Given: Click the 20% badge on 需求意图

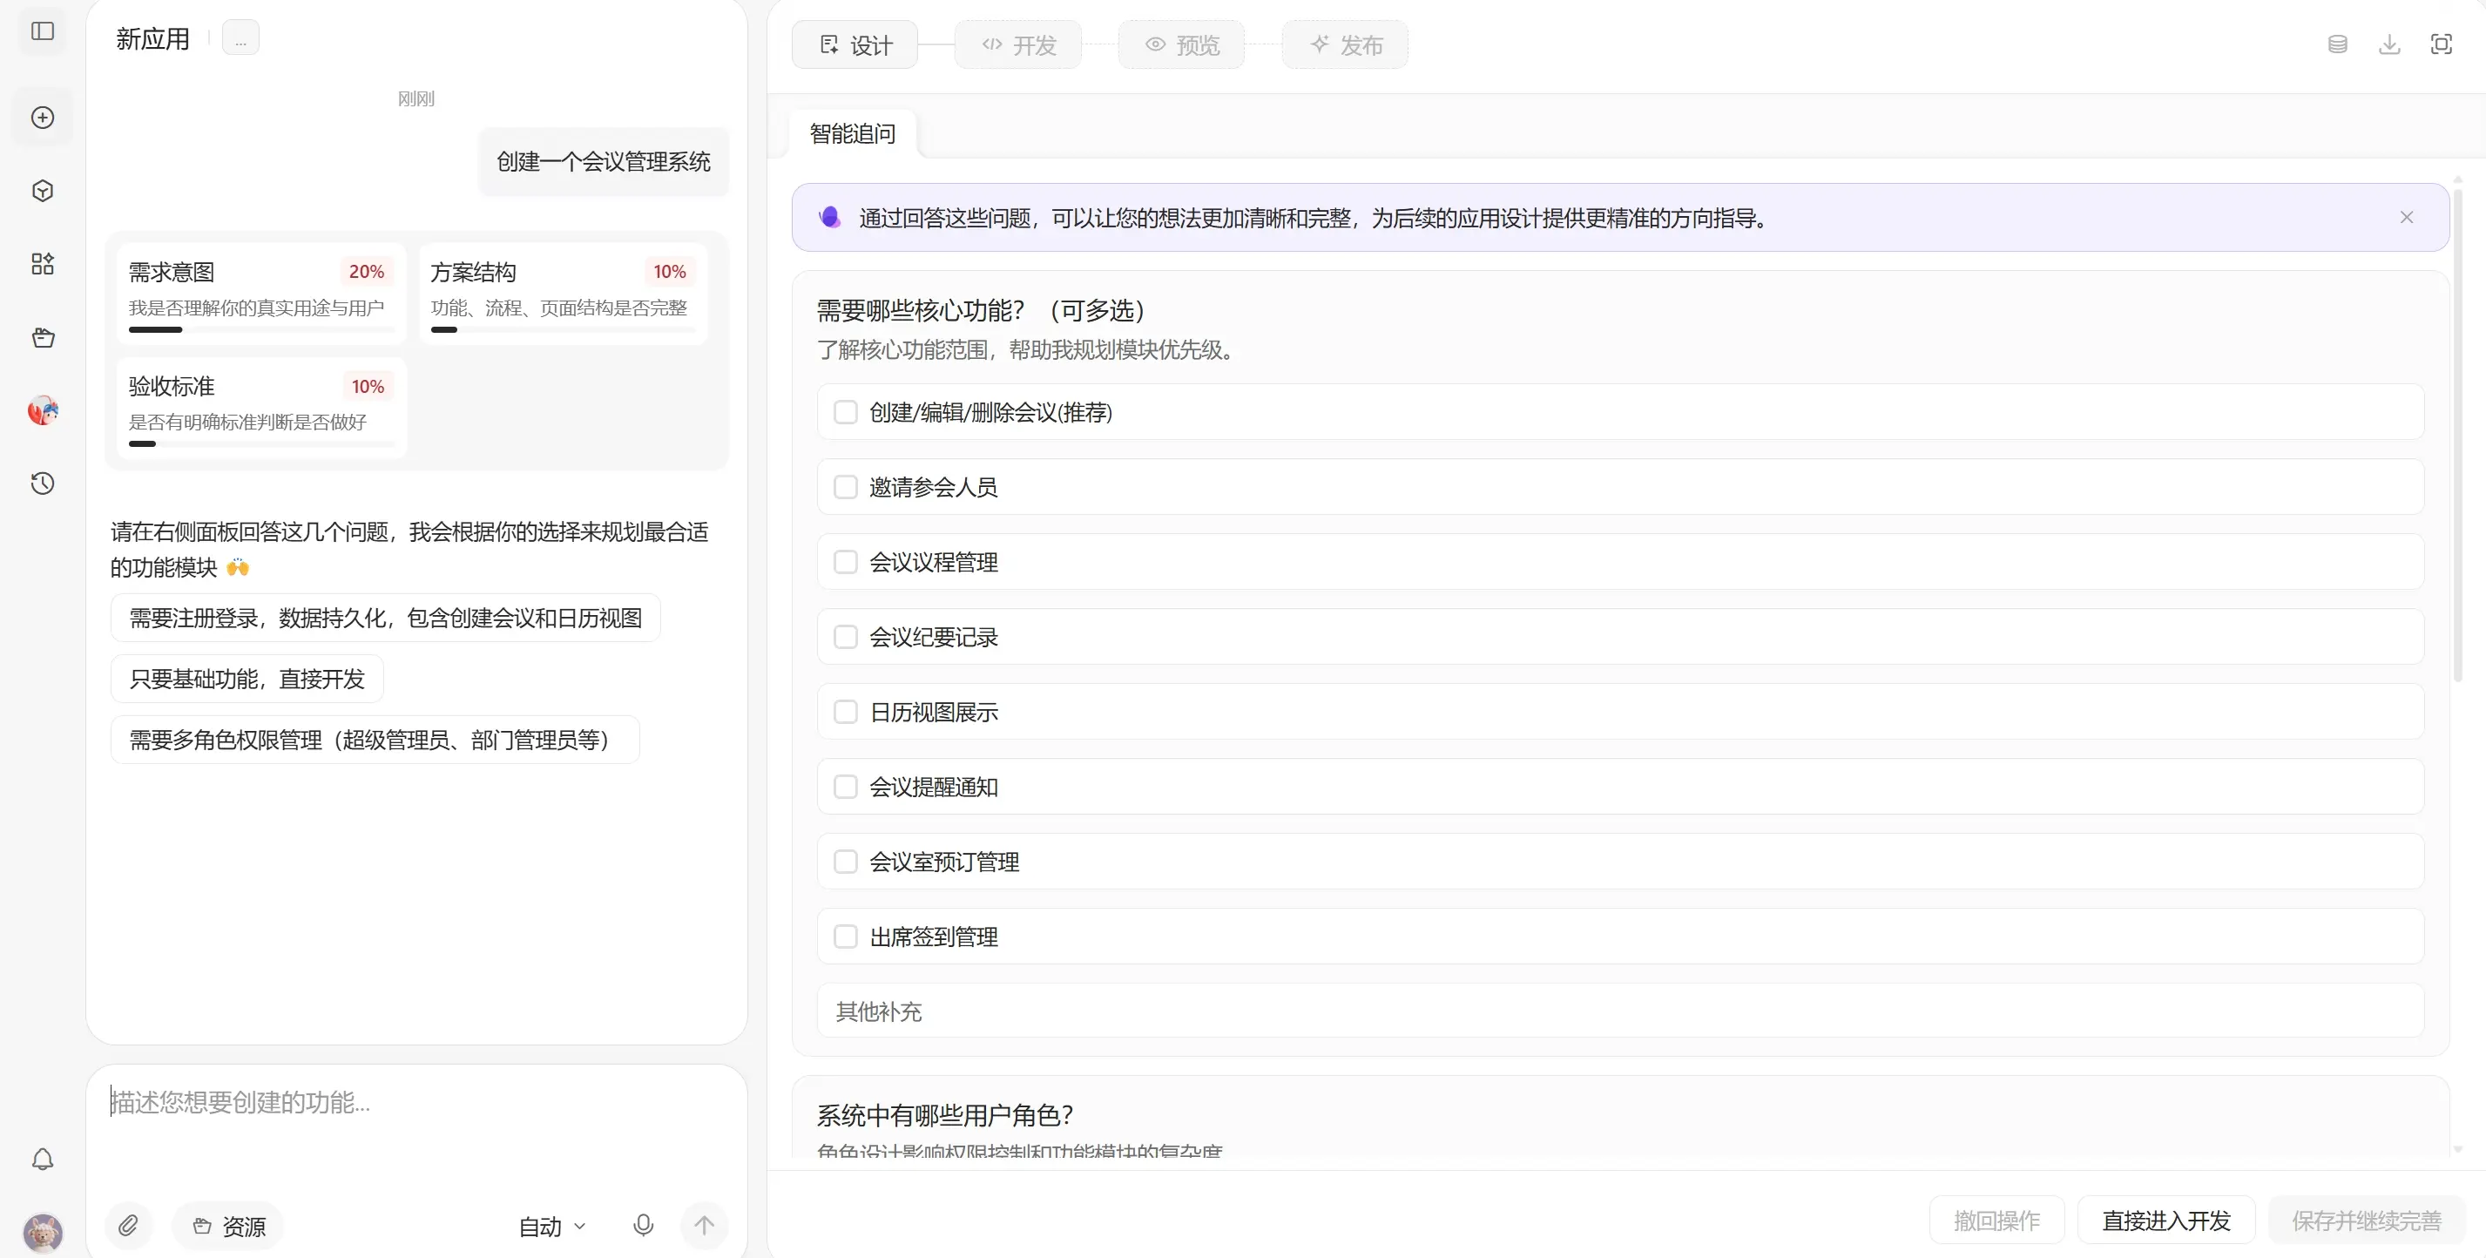Looking at the screenshot, I should 367,273.
